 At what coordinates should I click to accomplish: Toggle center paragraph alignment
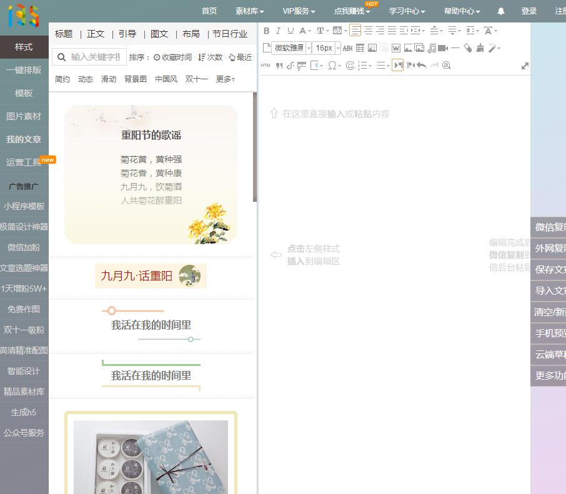tap(369, 31)
